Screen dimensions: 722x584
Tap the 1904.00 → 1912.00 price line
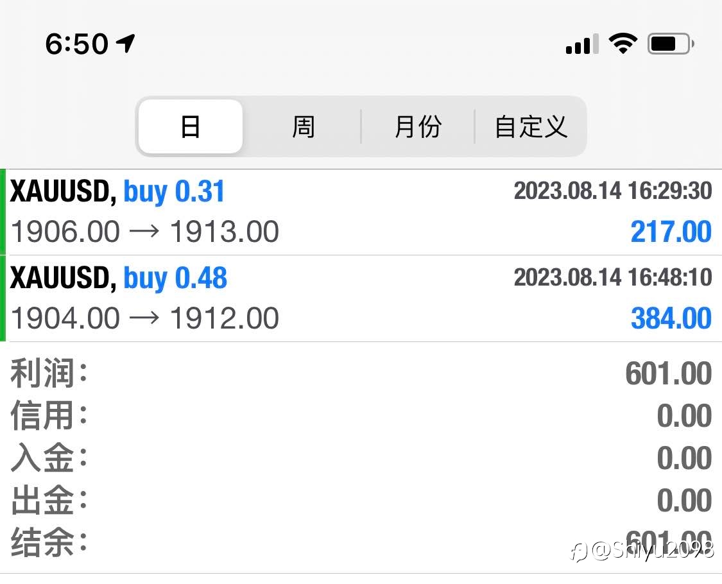[x=145, y=318]
